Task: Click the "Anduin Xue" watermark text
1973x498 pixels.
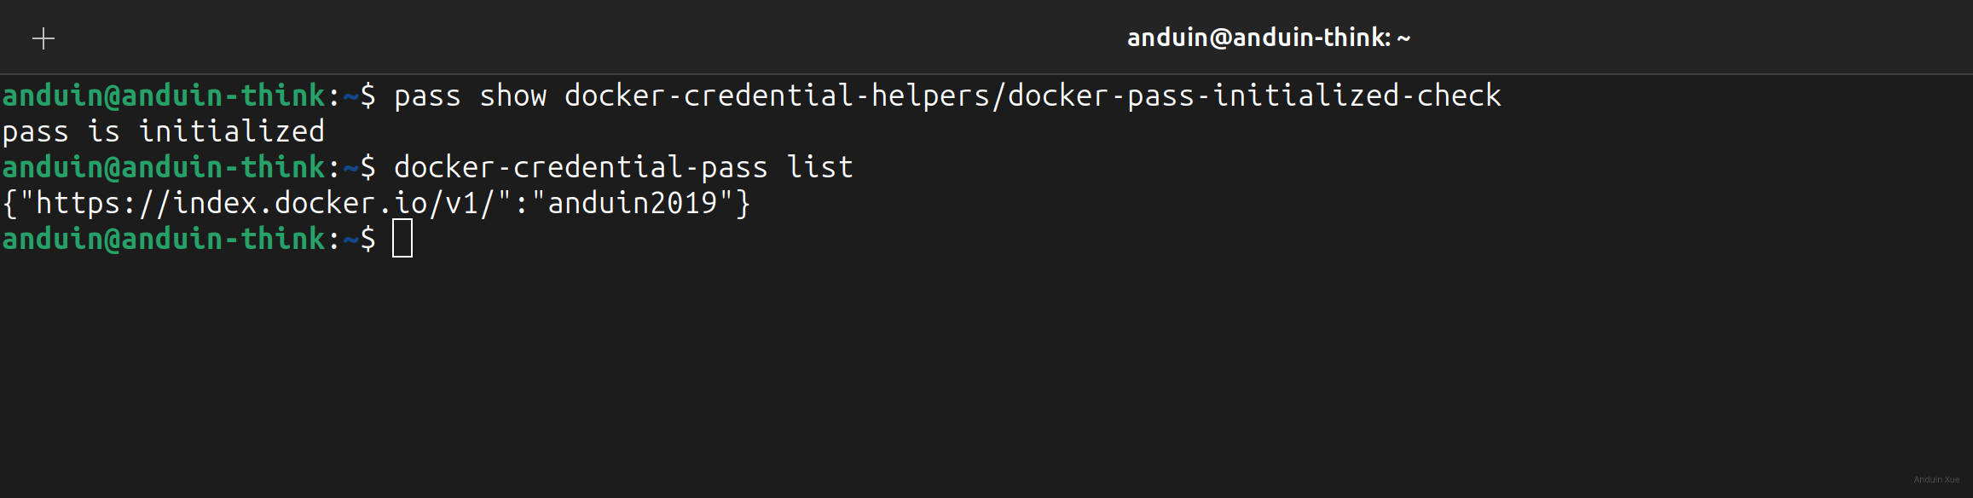Action: point(1936,479)
